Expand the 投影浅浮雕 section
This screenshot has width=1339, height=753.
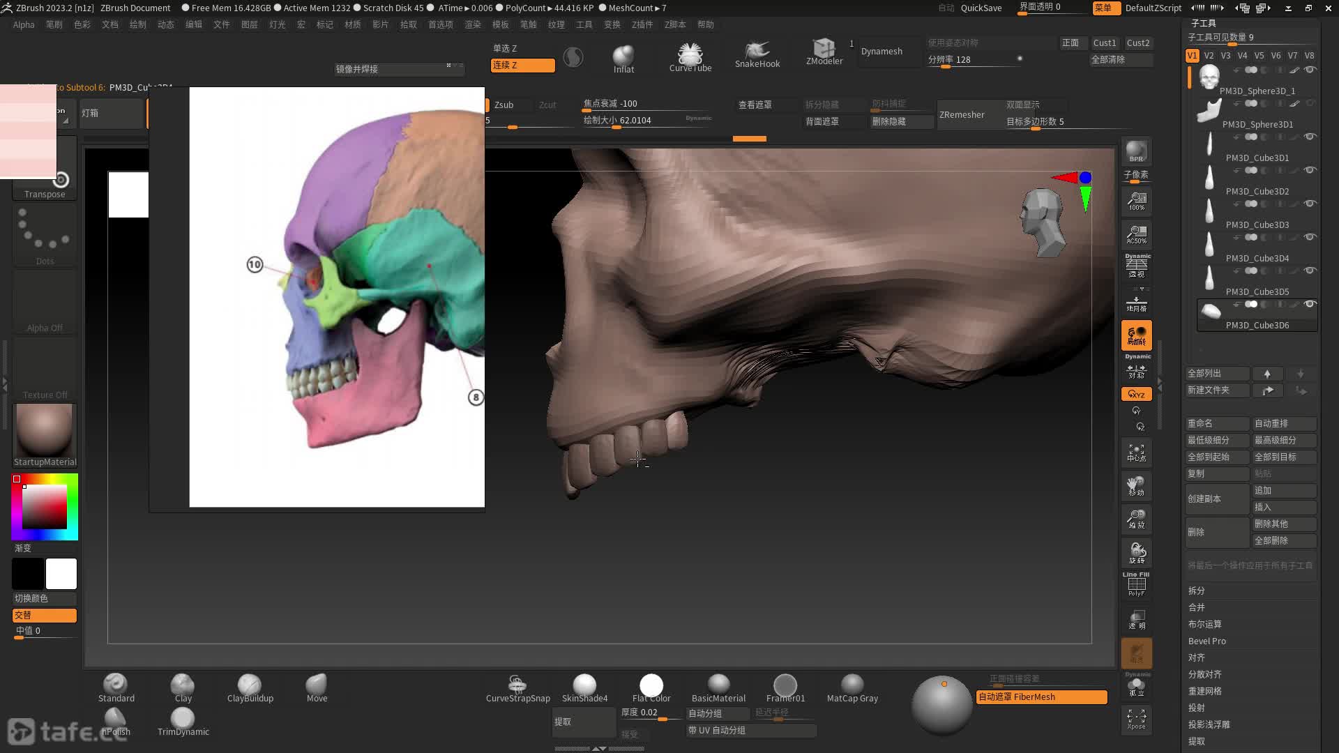pos(1209,724)
